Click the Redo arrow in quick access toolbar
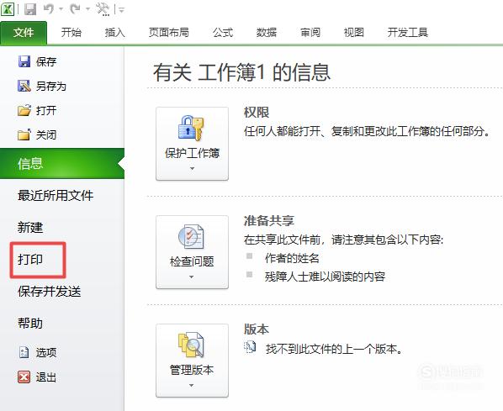 (76, 9)
